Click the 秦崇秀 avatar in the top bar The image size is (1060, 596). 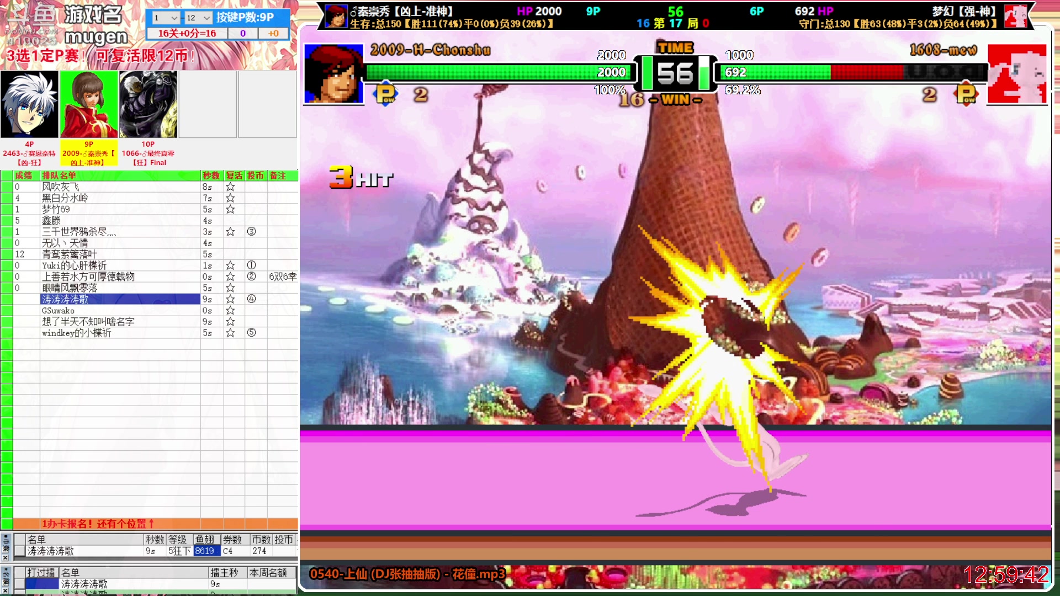336,15
